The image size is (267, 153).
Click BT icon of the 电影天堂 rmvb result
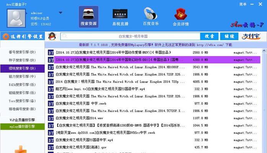51,133
